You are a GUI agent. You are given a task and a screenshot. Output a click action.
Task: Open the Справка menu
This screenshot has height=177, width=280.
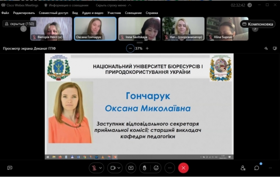click(x=152, y=13)
